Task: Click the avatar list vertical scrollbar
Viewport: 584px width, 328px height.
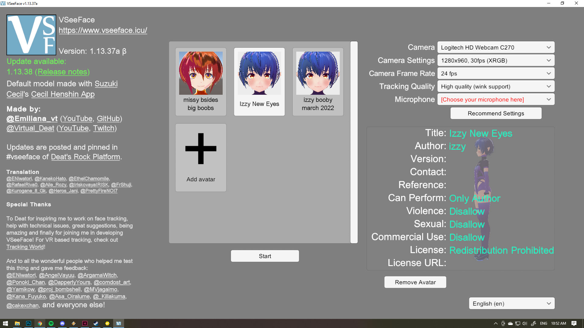Action: (x=354, y=142)
